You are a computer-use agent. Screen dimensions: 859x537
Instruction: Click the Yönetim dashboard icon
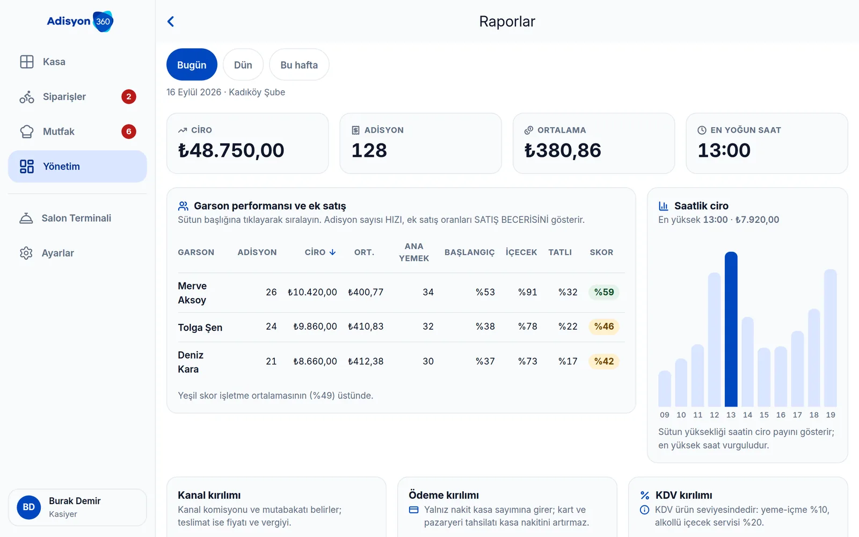[27, 166]
